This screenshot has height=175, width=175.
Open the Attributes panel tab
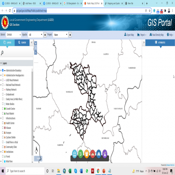tap(160, 43)
